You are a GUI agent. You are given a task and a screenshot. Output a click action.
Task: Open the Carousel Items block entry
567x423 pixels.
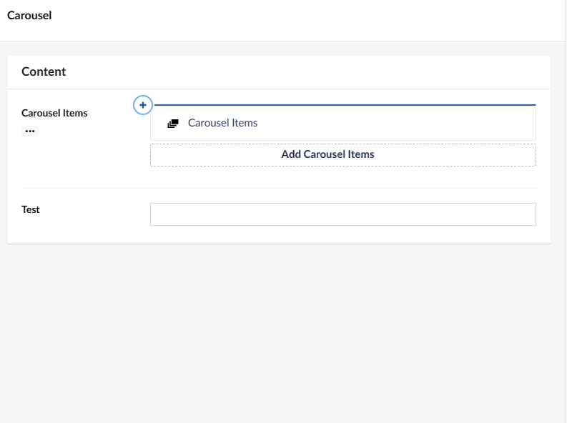tap(222, 123)
